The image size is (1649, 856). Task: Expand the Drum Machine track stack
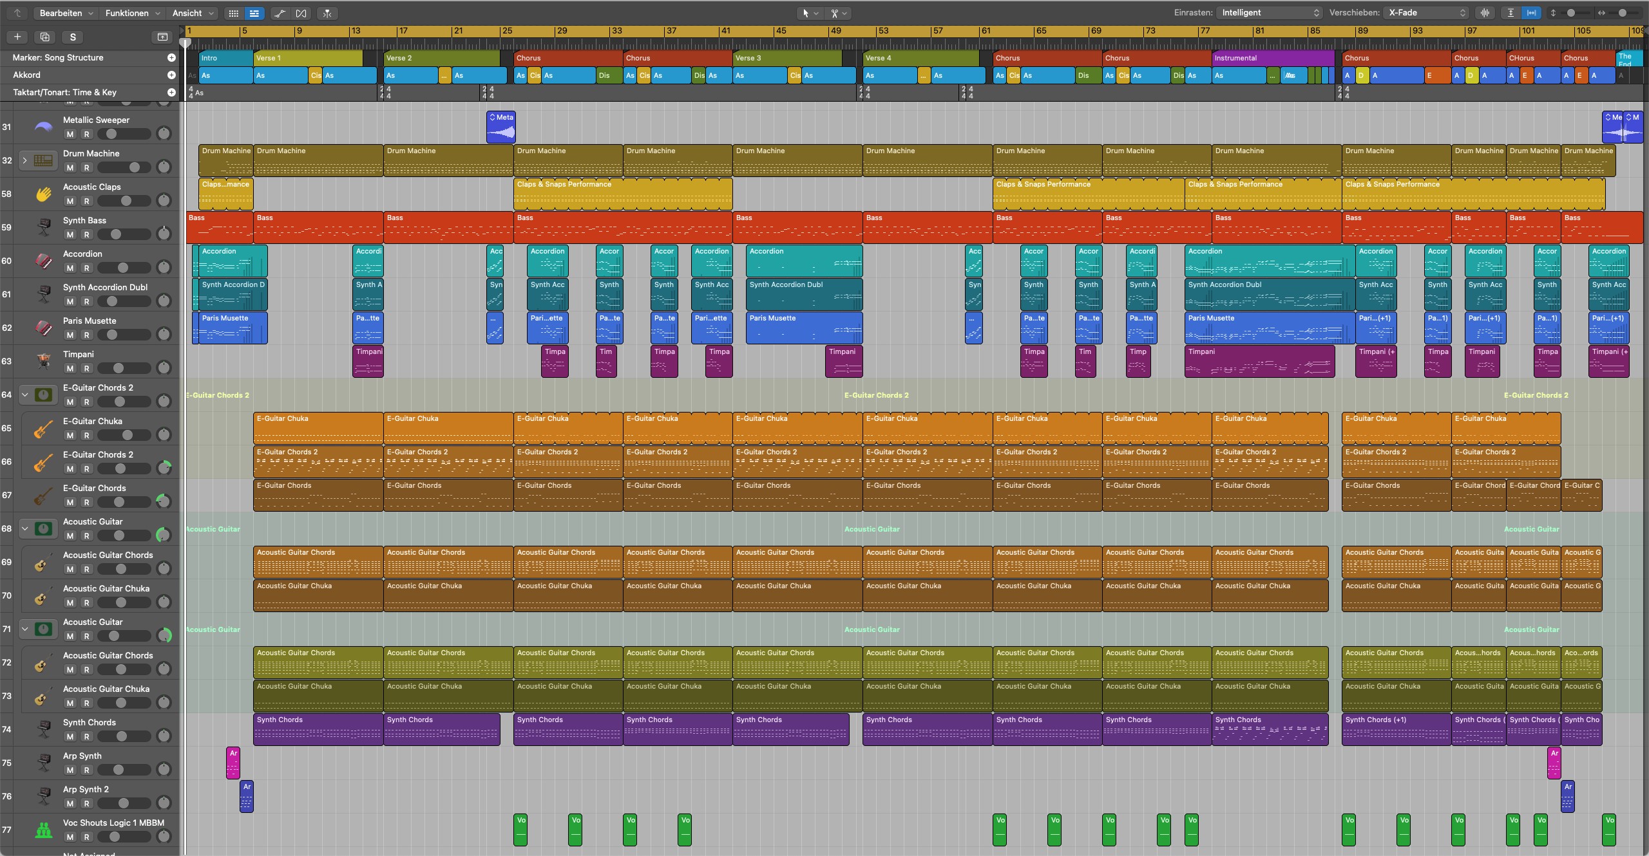[x=24, y=160]
